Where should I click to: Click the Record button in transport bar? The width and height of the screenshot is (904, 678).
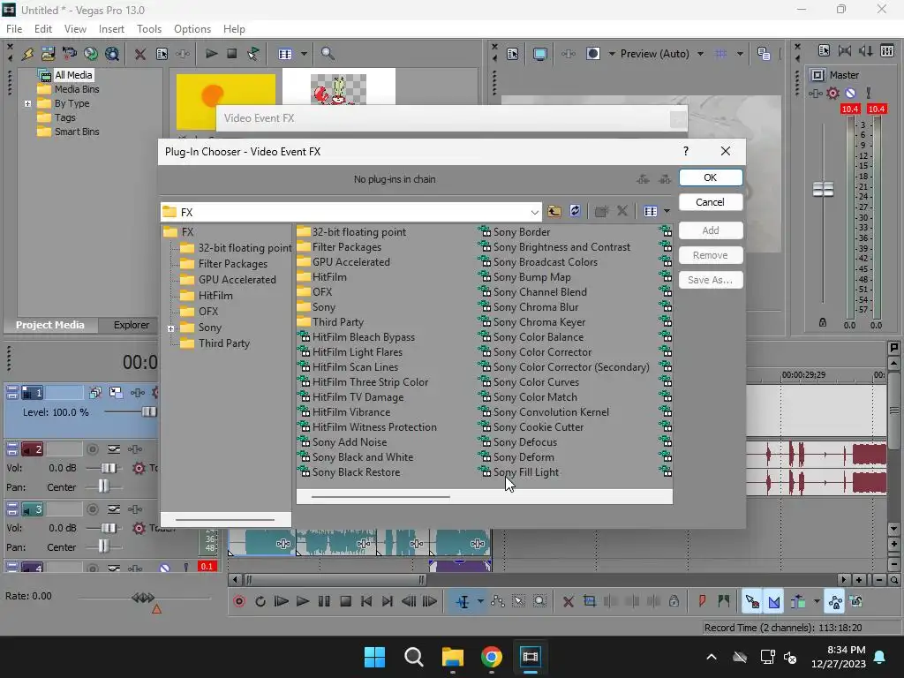coord(239,601)
